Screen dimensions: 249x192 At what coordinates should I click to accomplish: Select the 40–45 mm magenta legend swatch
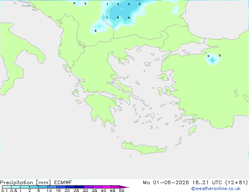coord(106,187)
